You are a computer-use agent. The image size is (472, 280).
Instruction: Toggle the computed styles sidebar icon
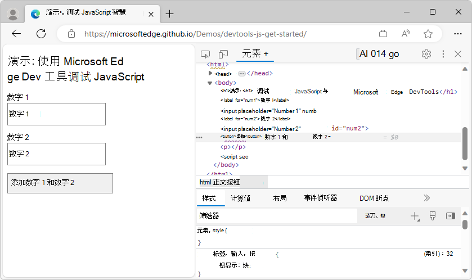pos(450,216)
